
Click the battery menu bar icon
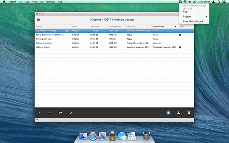pyautogui.click(x=195, y=2)
